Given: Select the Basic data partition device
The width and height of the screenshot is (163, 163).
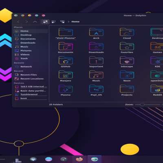Looking at the screenshot, I should pyautogui.click(x=31, y=91).
